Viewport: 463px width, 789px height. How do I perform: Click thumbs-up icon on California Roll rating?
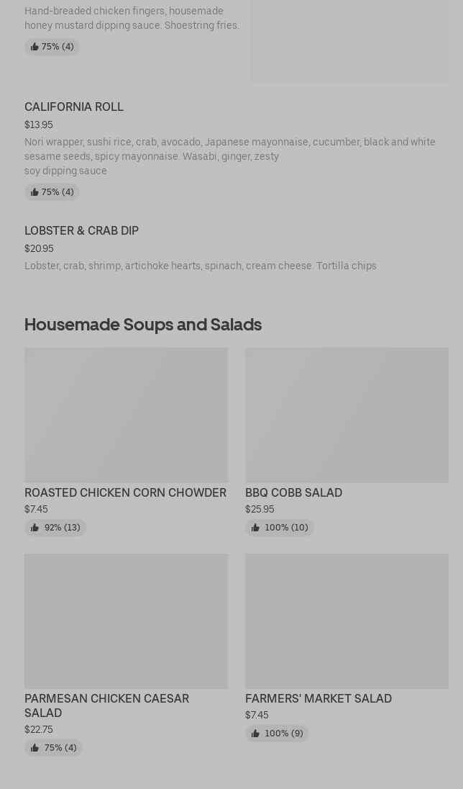35,192
